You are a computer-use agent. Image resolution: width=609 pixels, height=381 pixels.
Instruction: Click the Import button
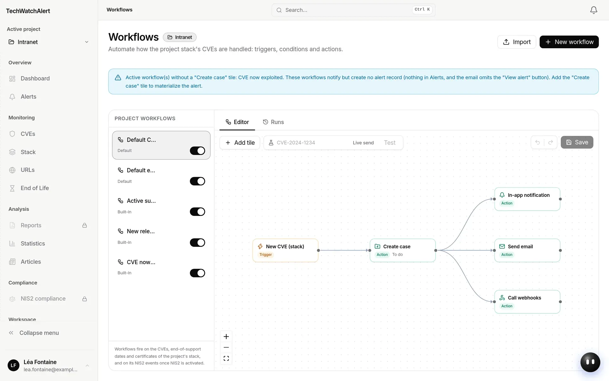click(517, 42)
